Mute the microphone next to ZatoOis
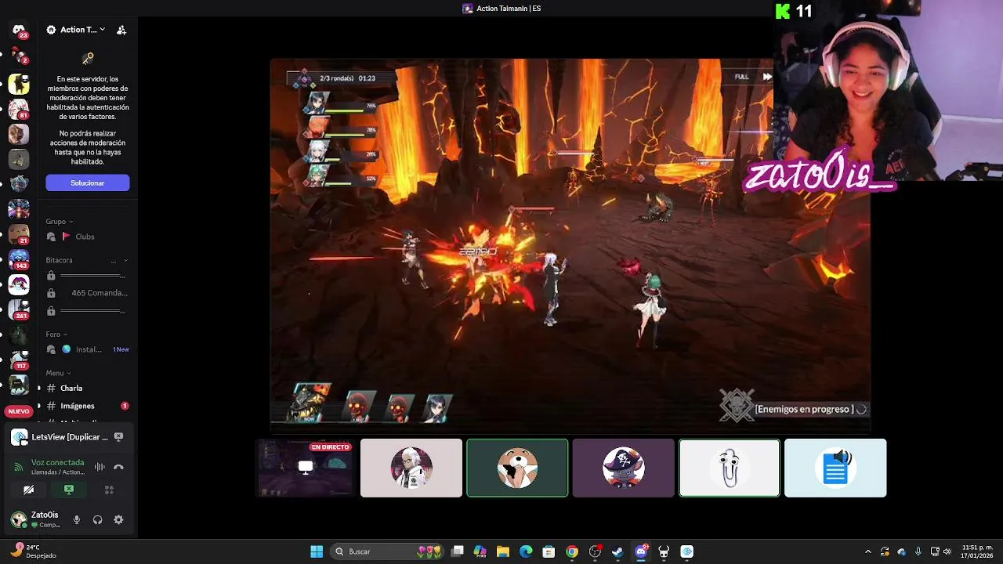Viewport: 1003px width, 564px height. [x=77, y=519]
